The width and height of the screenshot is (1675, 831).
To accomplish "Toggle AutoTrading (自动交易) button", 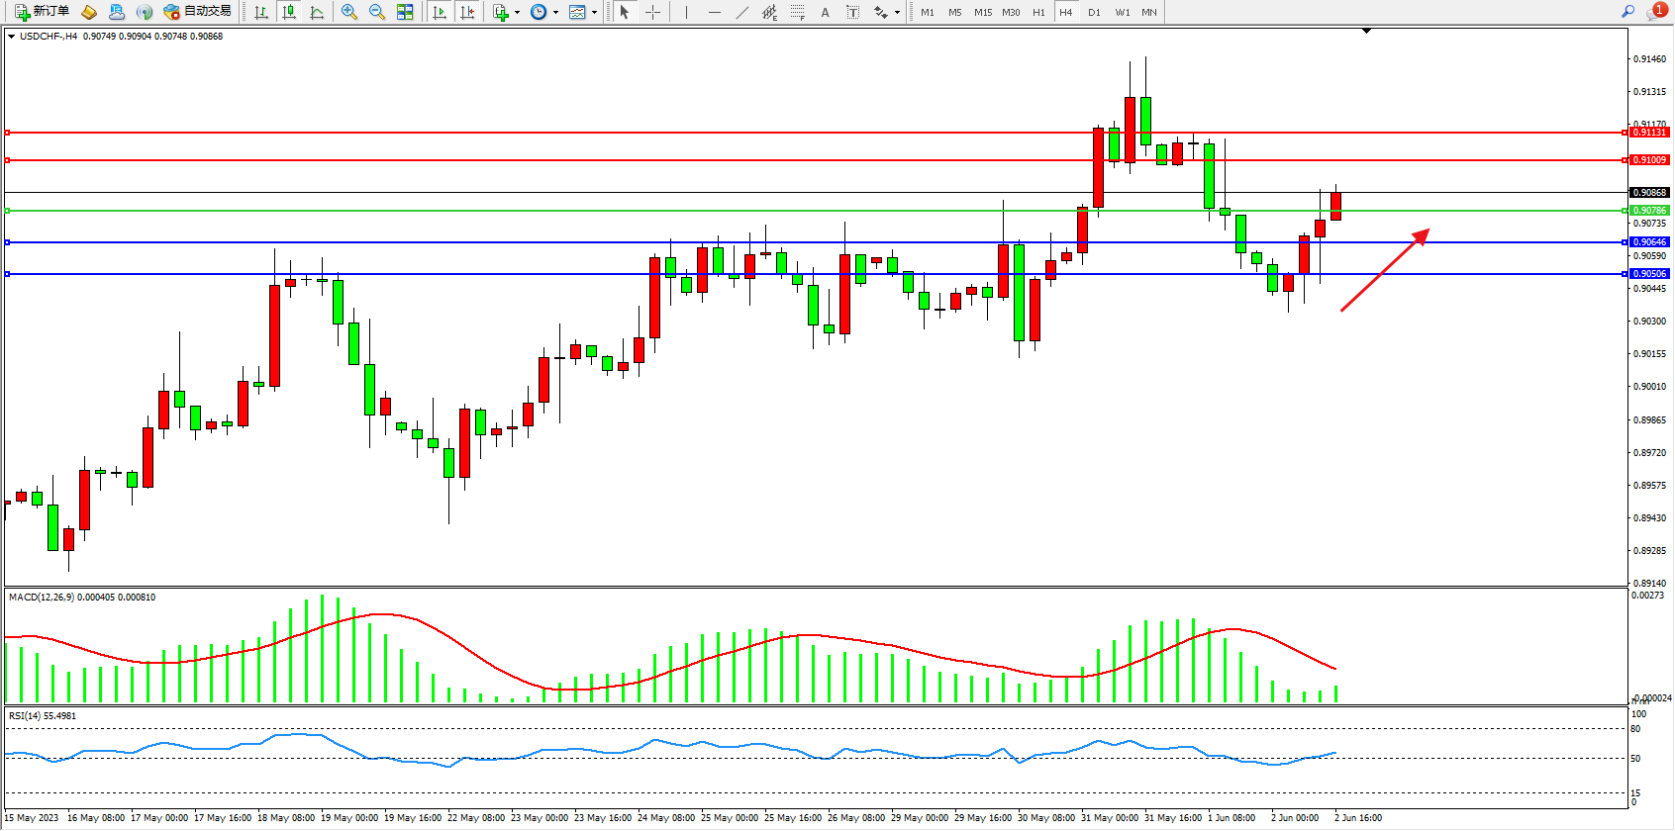I will (x=197, y=12).
